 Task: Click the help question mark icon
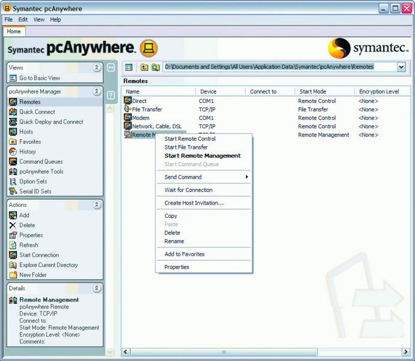pyautogui.click(x=111, y=95)
